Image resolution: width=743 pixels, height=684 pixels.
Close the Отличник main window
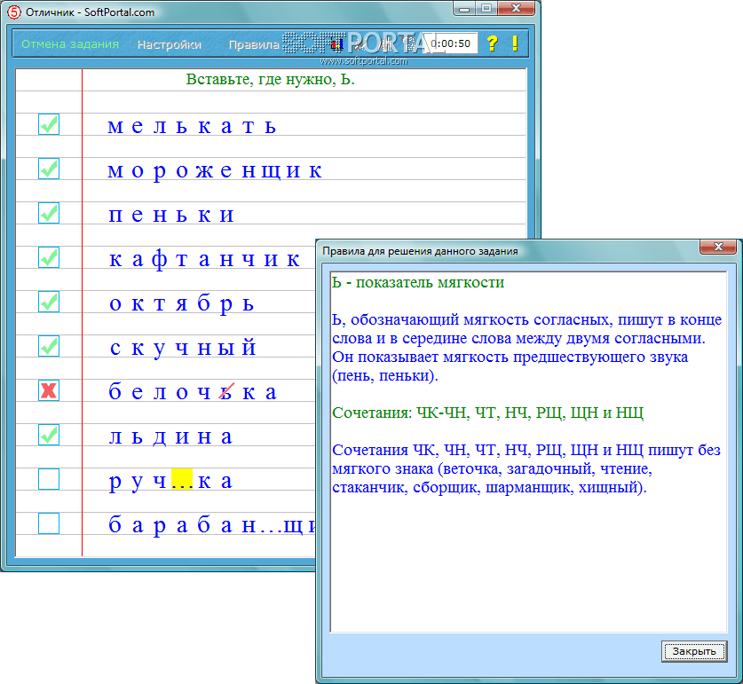516,9
